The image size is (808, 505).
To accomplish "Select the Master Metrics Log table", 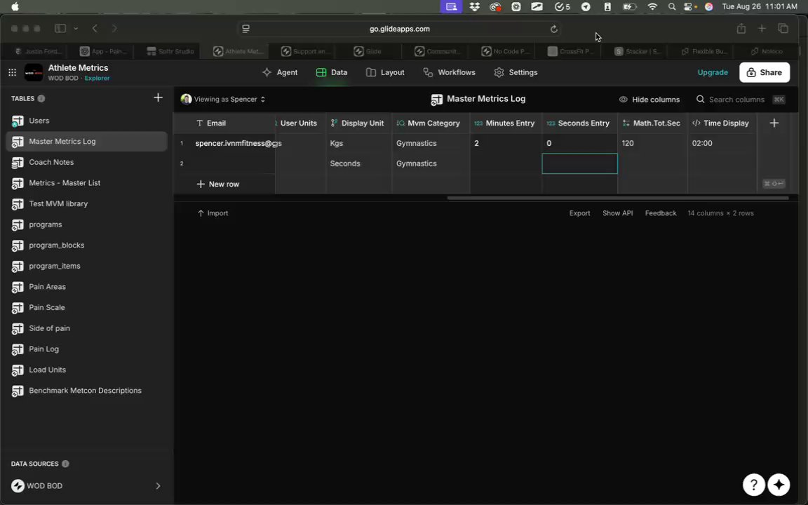I will pyautogui.click(x=86, y=141).
